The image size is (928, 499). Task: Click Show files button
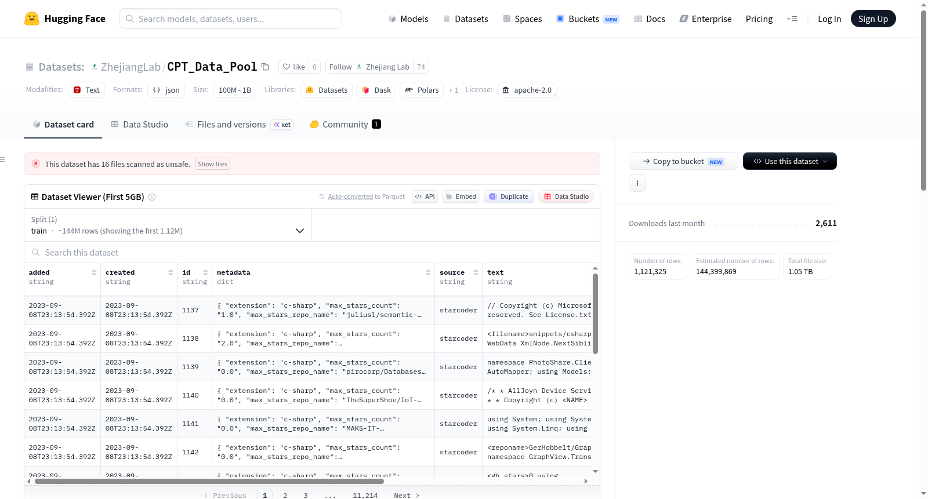[x=212, y=164]
